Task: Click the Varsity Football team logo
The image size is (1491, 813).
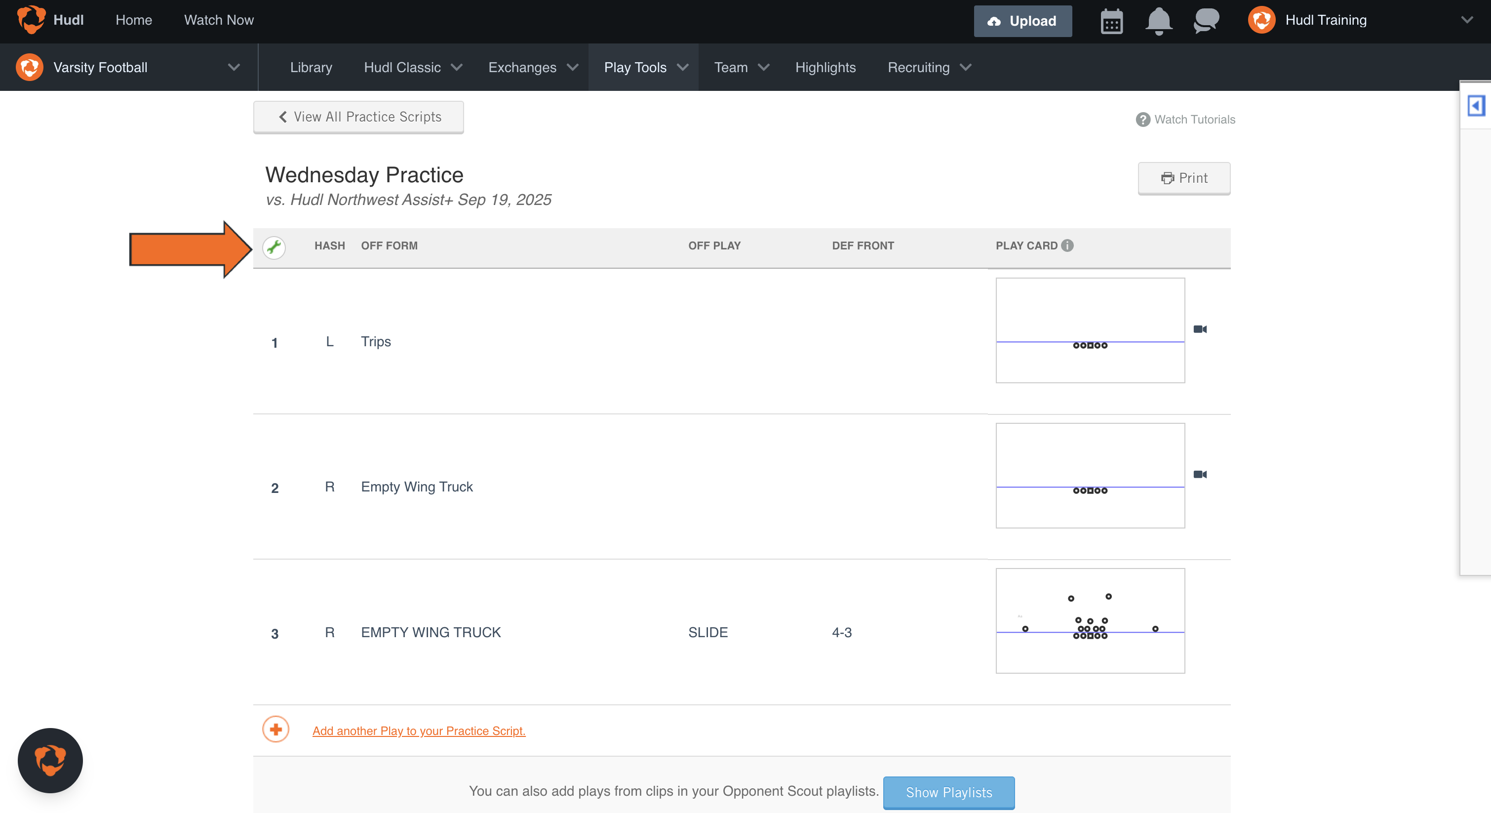Action: point(30,67)
